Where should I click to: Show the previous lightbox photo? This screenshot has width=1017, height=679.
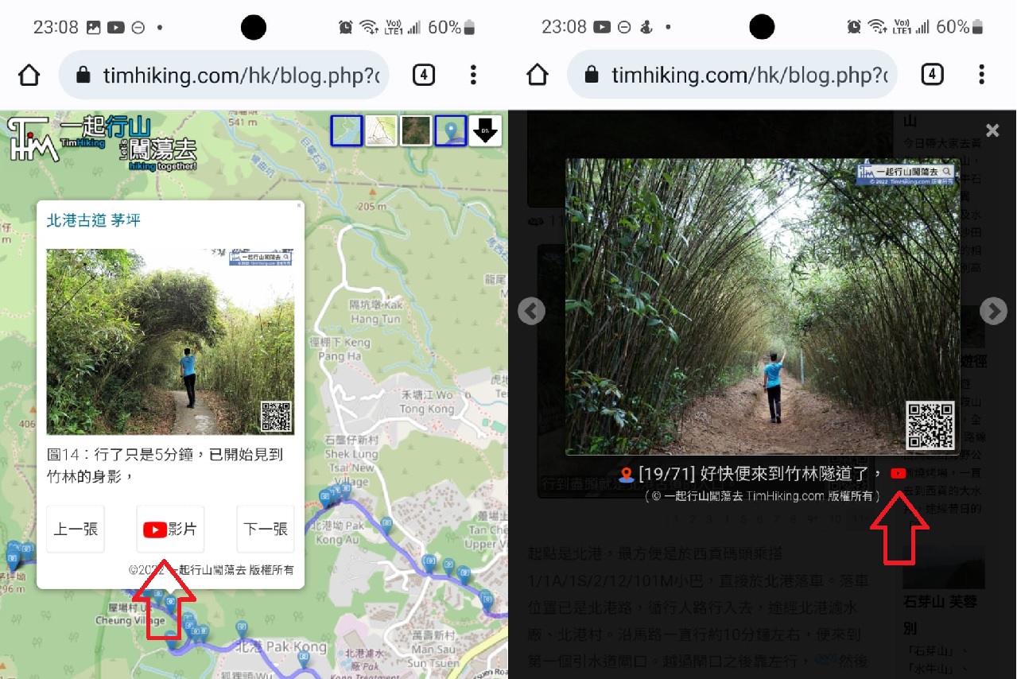(531, 311)
